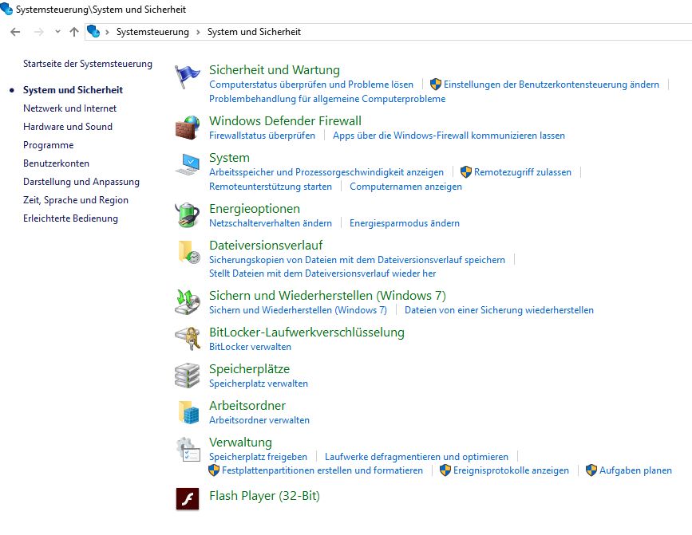
Task: Open Speicherplatz freigeben
Action: [x=258, y=457]
